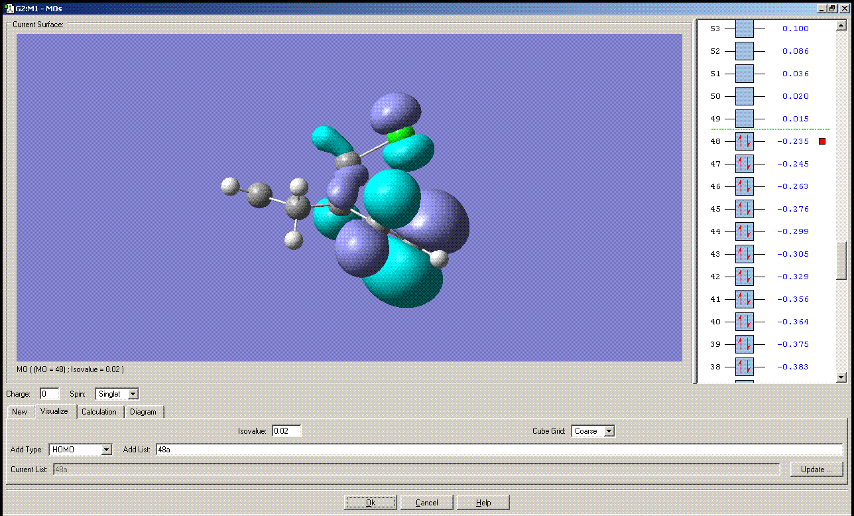This screenshot has height=516, width=854.
Task: Select the occupancy box of orbital 40
Action: (x=745, y=322)
